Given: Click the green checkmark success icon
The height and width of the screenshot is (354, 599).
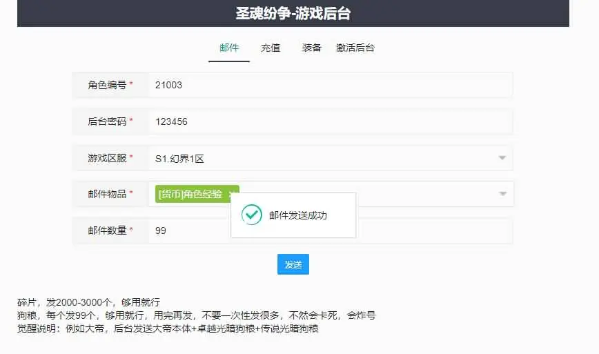Looking at the screenshot, I should pos(252,215).
